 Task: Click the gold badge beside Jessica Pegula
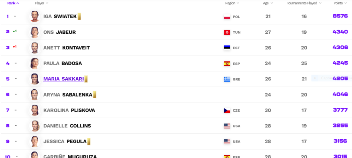pos(89,142)
